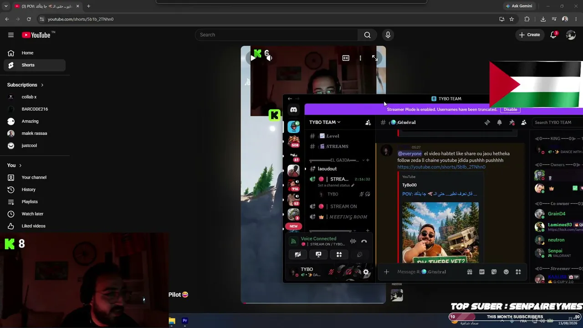Open the youtube.com/shorts link in chat
The image size is (583, 328).
[x=441, y=167]
